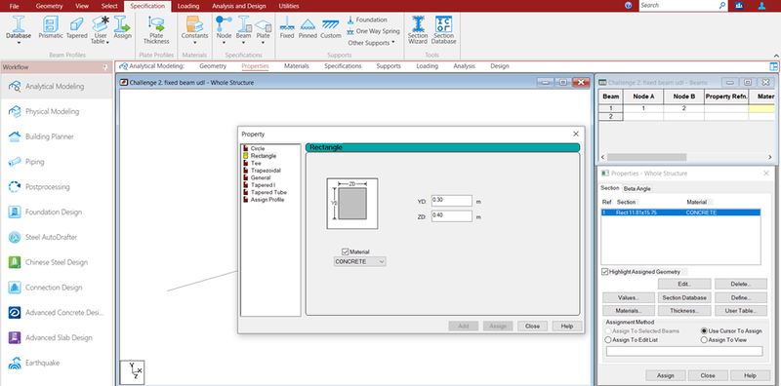Open the Analysis and Design ribbon tab
The width and height of the screenshot is (781, 386).
(238, 6)
